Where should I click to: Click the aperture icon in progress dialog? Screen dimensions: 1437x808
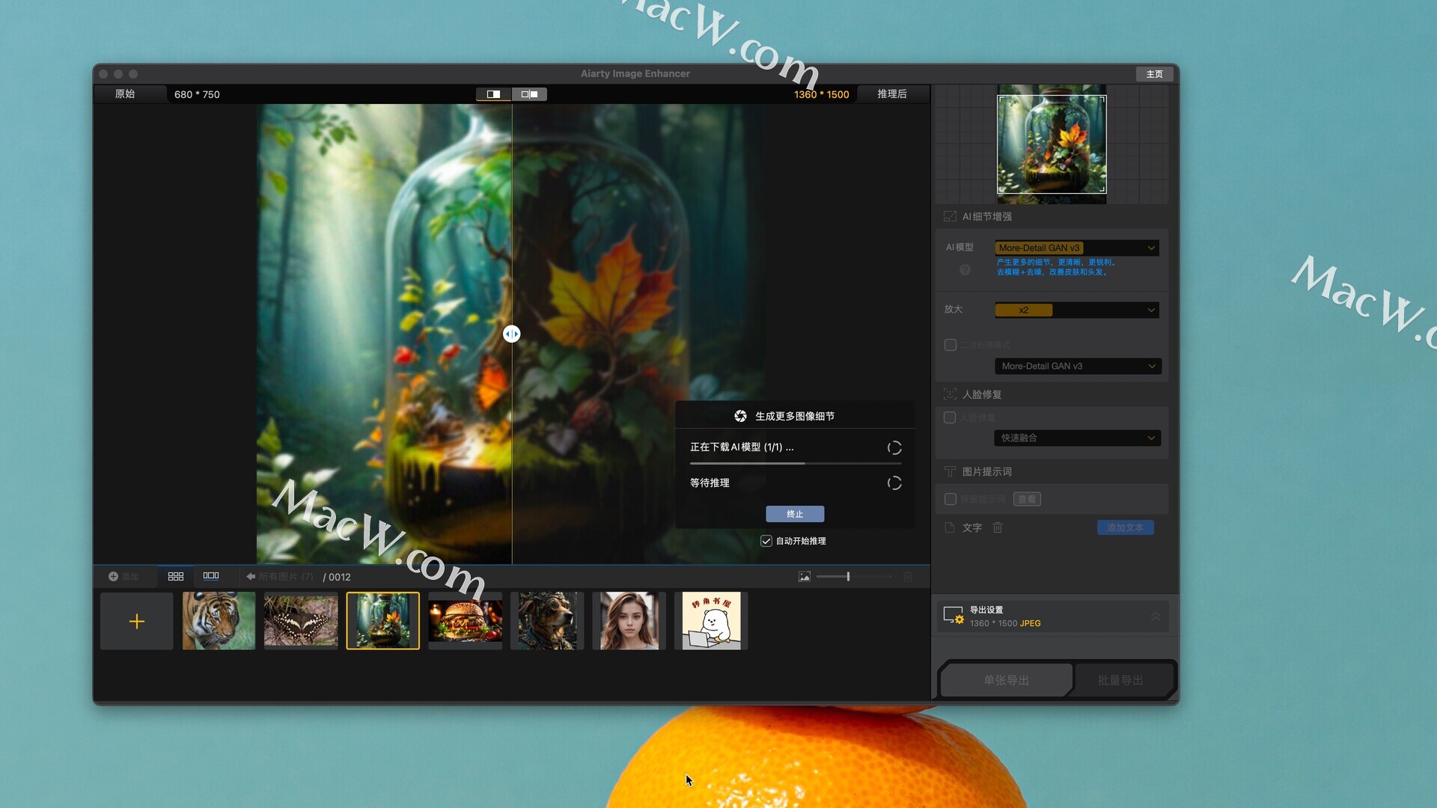tap(740, 416)
